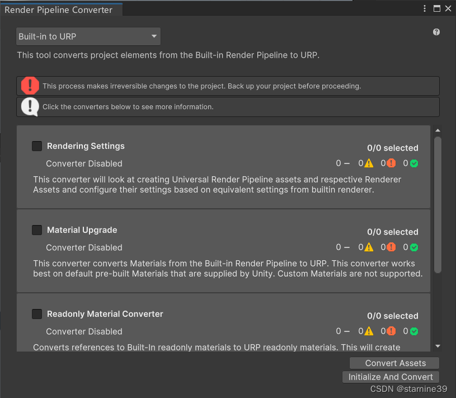Click the Material Upgrade description paragraph

click(228, 269)
